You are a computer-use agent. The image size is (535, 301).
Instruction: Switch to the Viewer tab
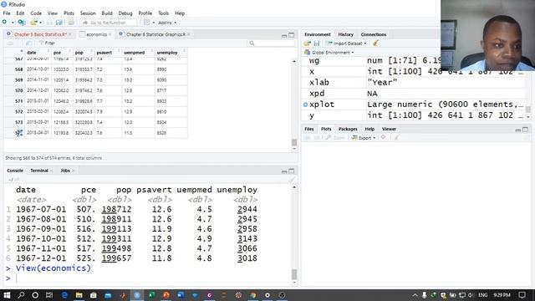point(389,129)
